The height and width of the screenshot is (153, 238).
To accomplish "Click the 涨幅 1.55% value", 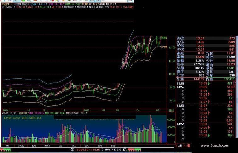I will click(x=200, y=57).
